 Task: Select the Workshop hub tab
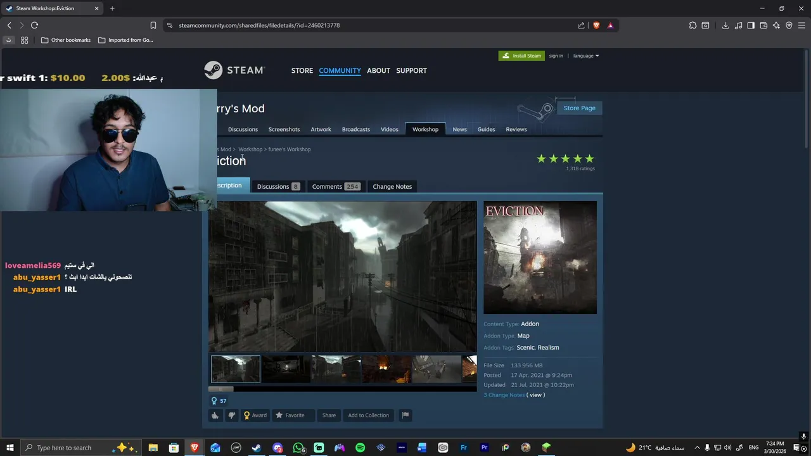pos(425,129)
